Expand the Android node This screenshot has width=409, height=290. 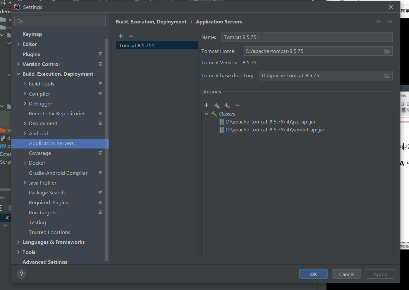(x=25, y=133)
